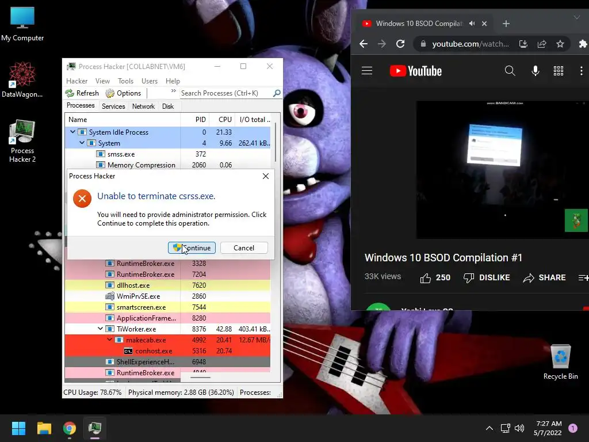Viewport: 589px width, 442px height.
Task: Switch to the Services tab
Action: pos(113,106)
